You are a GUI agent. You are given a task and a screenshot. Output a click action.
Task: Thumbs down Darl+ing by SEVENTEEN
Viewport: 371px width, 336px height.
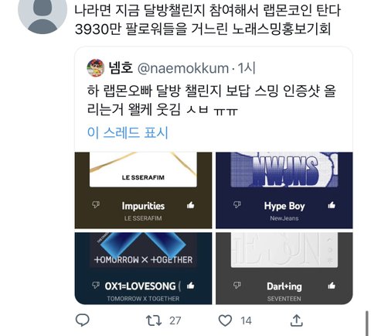click(237, 286)
